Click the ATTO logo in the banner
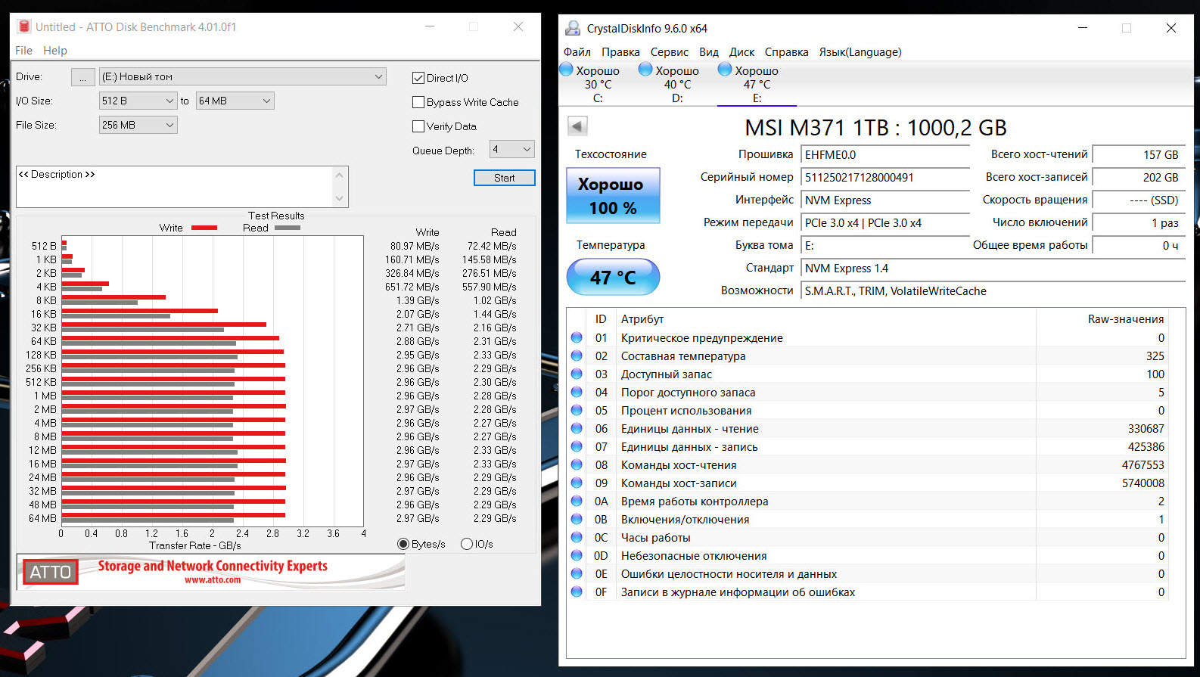This screenshot has width=1200, height=677. coord(51,573)
